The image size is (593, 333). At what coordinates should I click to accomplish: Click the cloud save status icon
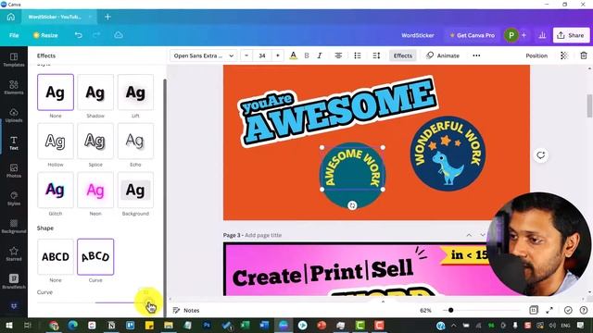(119, 35)
